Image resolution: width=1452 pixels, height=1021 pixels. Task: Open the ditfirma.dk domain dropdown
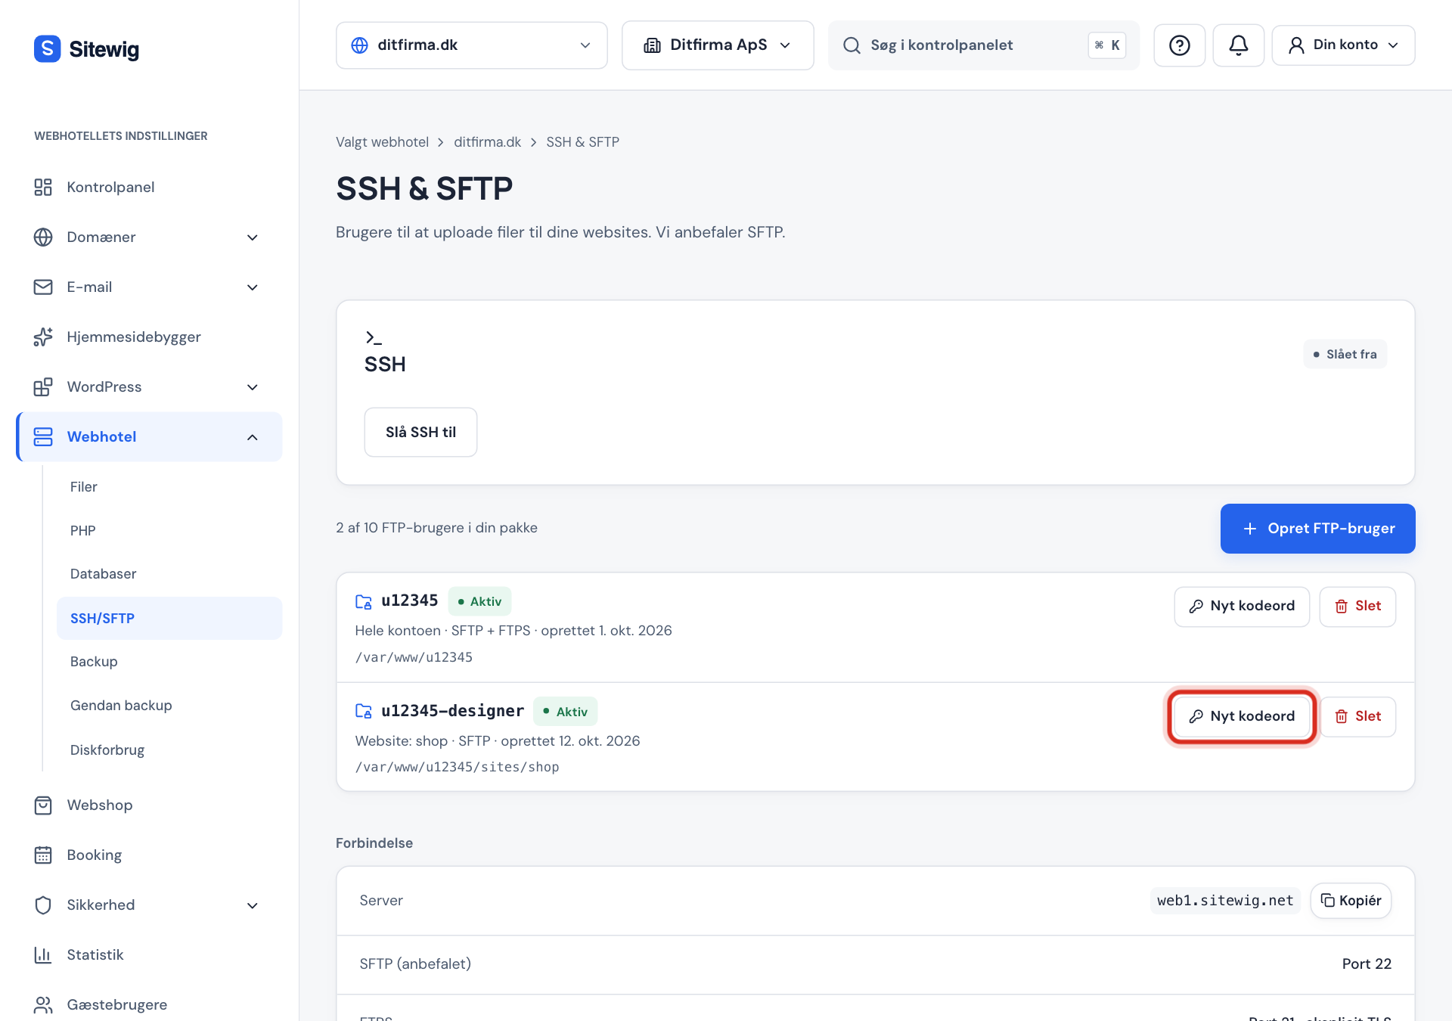(x=471, y=45)
